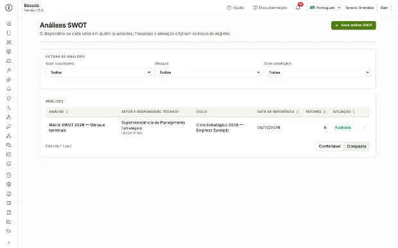Image resolution: width=398 pixels, height=248 pixels.
Task: Click the Ulisses Prado name
Action: tap(132, 133)
